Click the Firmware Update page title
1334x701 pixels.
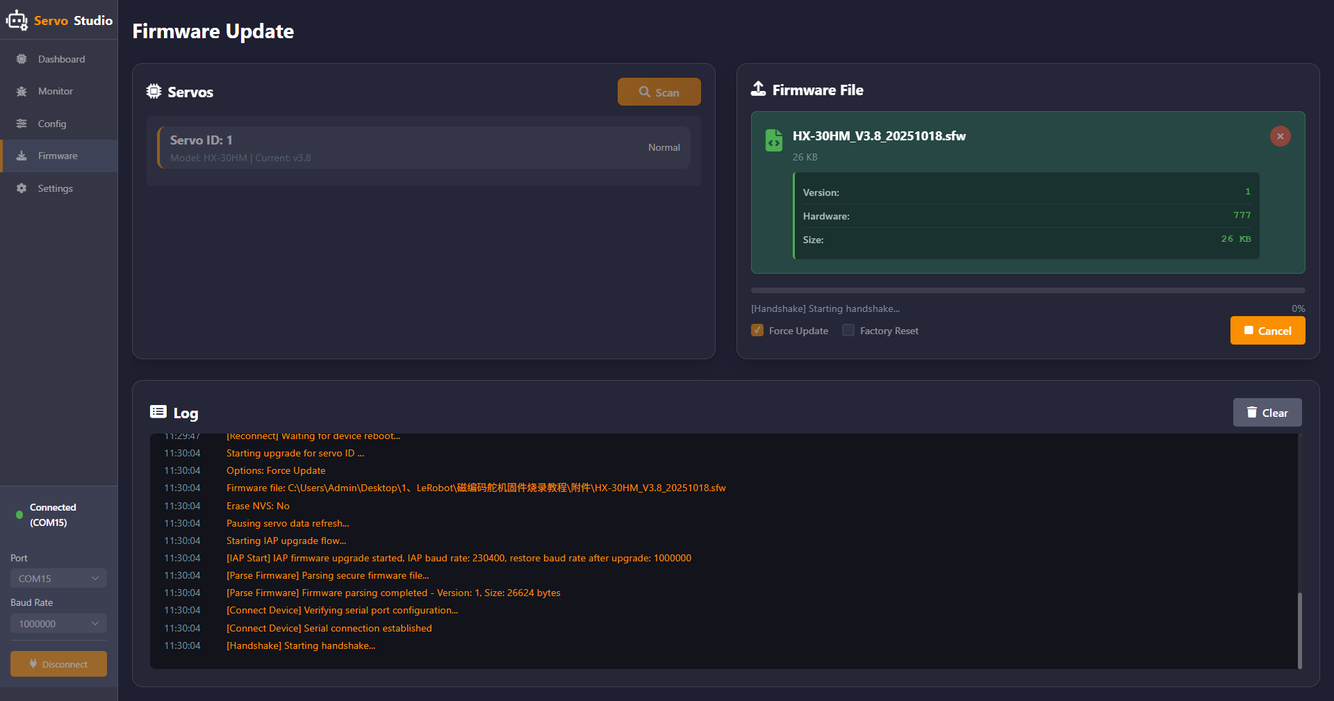pos(213,31)
